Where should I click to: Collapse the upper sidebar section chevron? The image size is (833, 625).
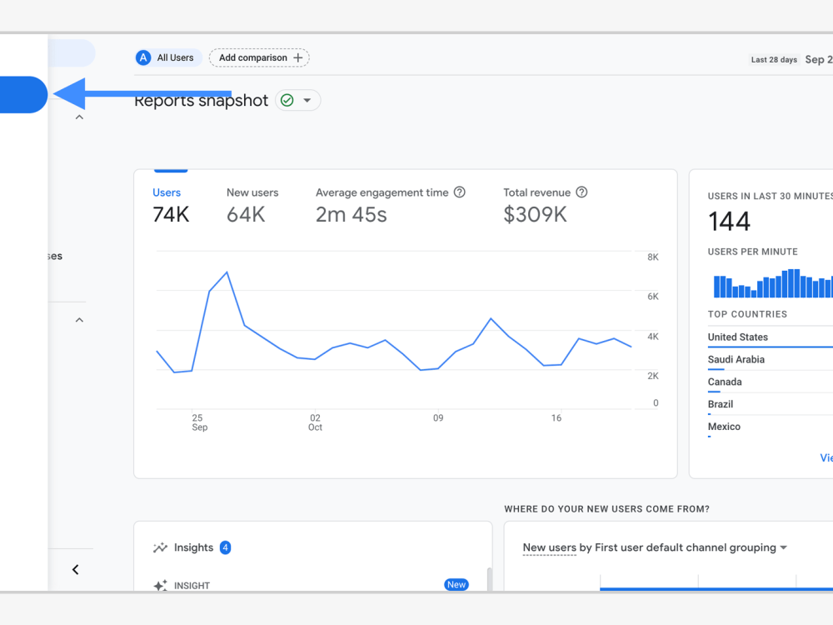pos(79,117)
